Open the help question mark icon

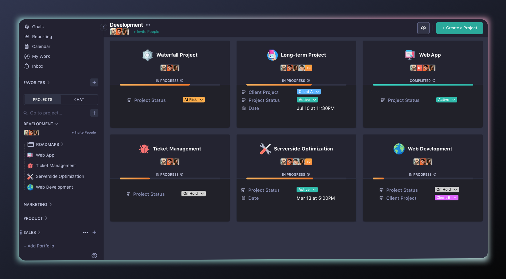94,256
